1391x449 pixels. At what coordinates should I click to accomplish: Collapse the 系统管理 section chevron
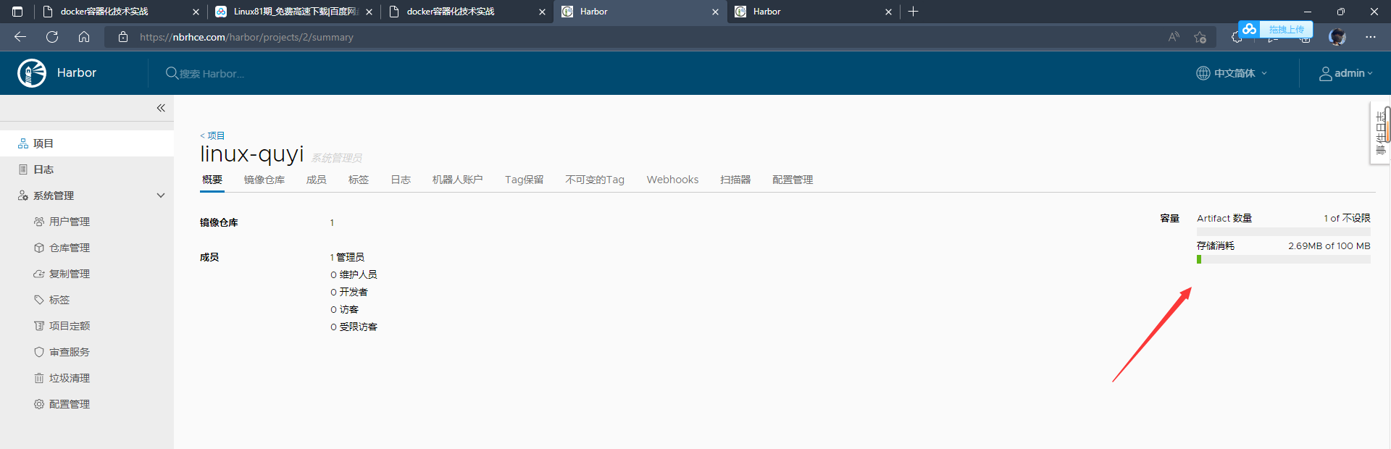[x=161, y=196]
